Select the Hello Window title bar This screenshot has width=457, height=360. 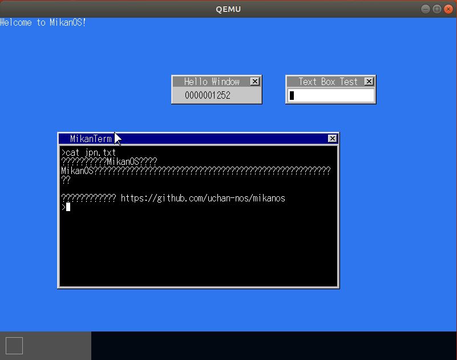(x=211, y=82)
